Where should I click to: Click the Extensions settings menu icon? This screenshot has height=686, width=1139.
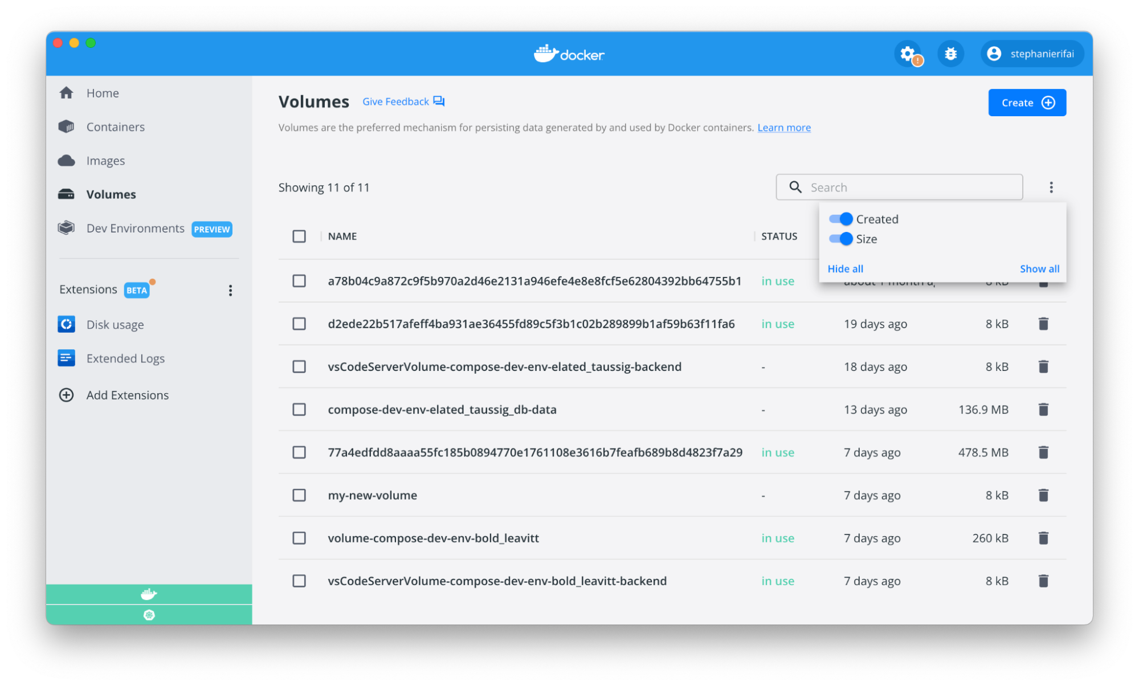(232, 291)
